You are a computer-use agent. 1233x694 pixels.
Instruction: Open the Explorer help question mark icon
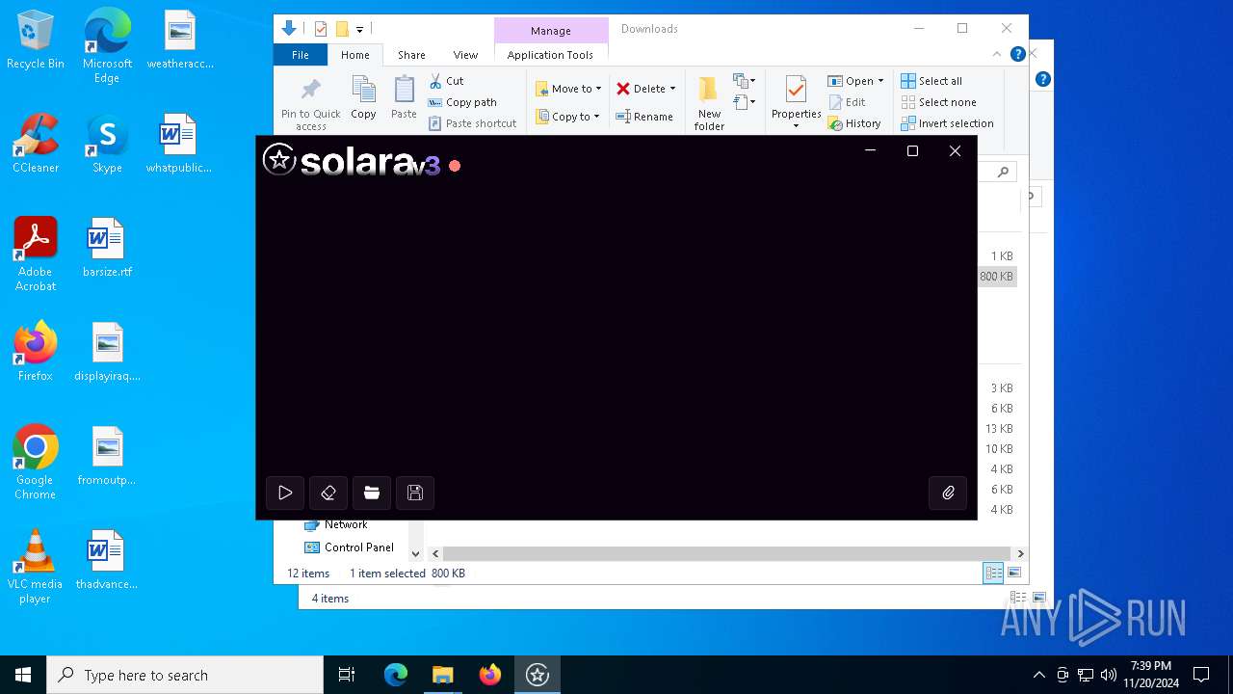pos(1017,54)
